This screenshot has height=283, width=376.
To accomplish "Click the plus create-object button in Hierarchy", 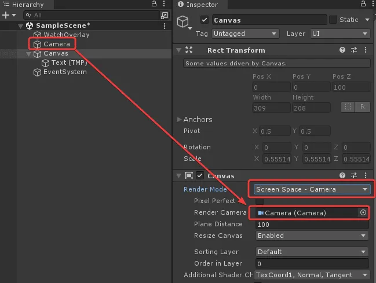I will (x=6, y=15).
